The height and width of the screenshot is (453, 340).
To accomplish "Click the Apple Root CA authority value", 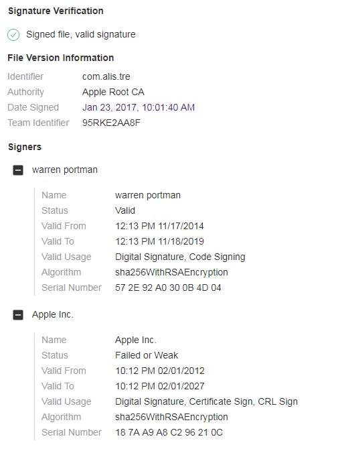I will coord(113,92).
